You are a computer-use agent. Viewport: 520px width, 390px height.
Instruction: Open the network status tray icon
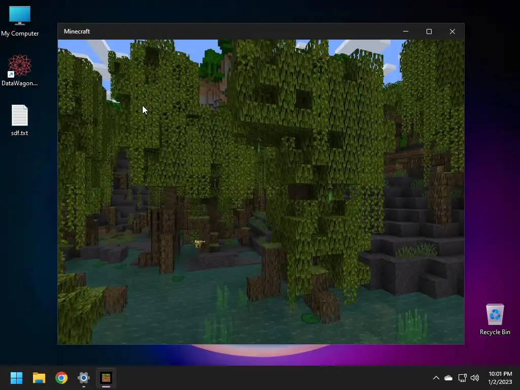[462, 378]
